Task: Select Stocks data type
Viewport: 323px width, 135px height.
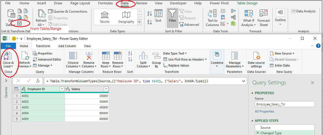Action: pyautogui.click(x=105, y=17)
